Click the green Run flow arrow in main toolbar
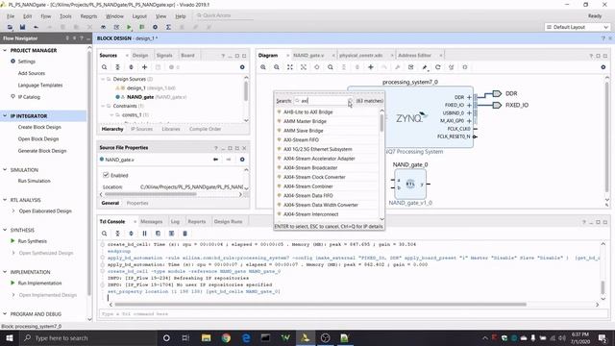 129,27
